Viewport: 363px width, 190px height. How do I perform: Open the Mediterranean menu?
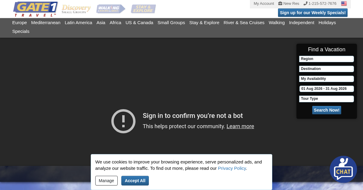click(x=46, y=23)
